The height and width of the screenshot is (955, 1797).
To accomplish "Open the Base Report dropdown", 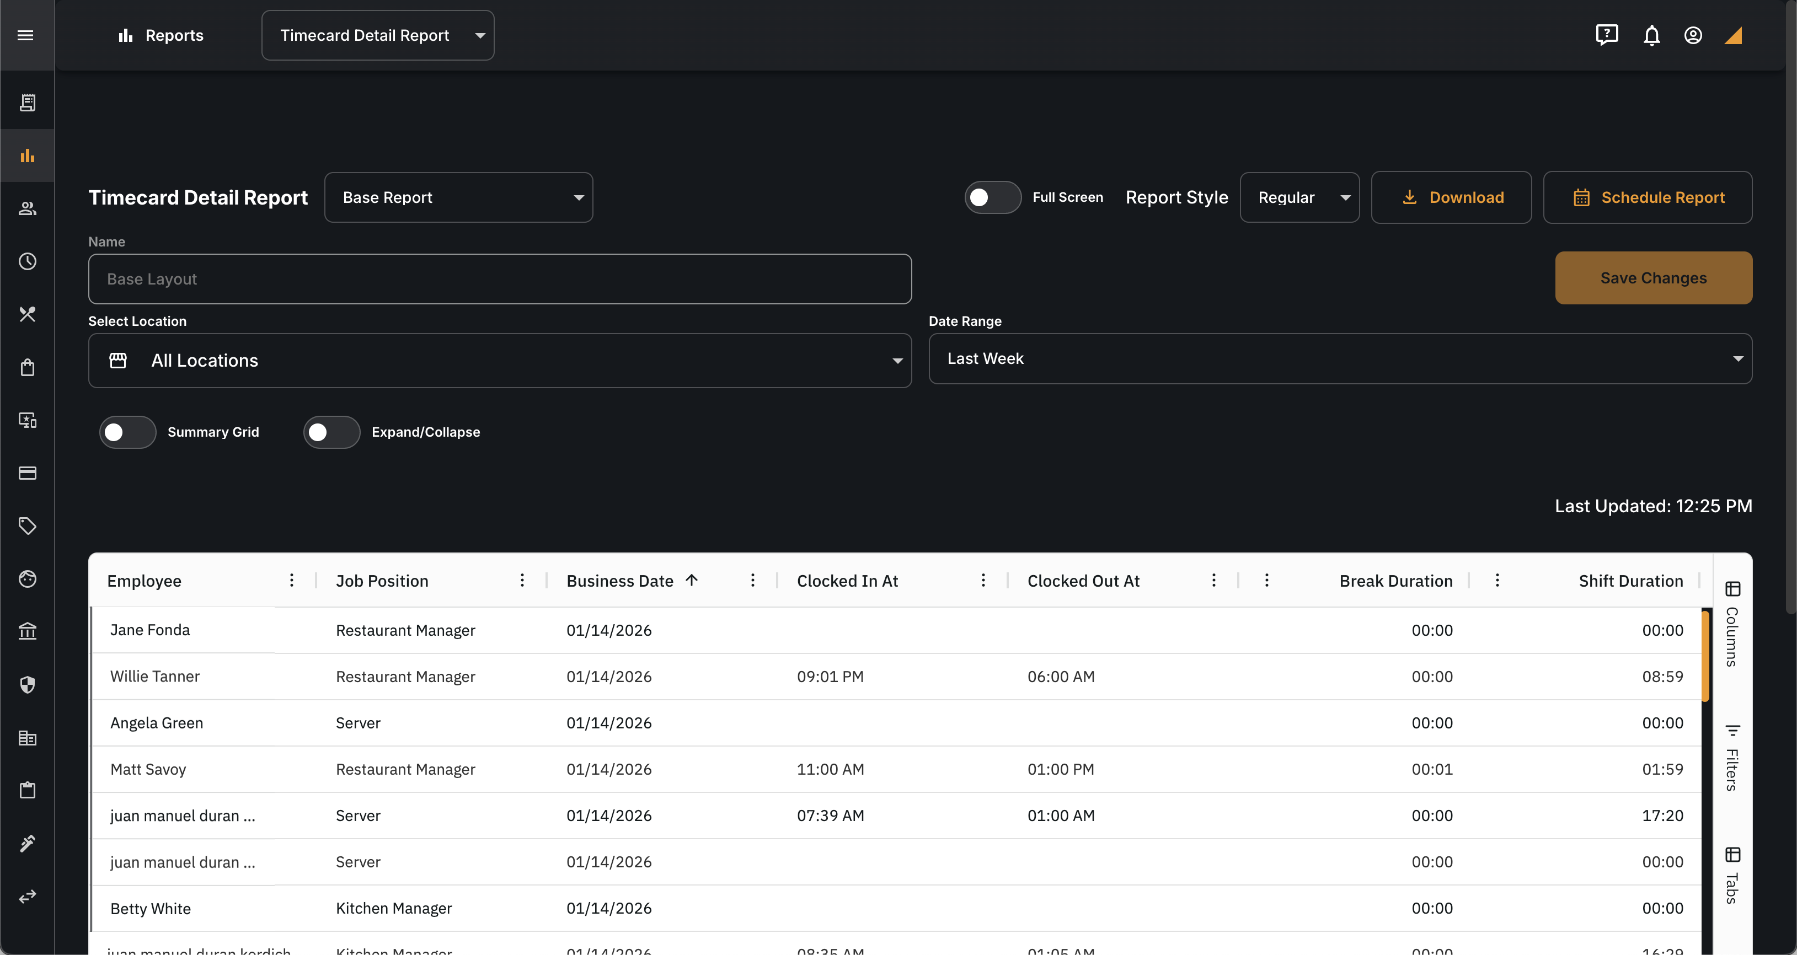I will [x=458, y=197].
